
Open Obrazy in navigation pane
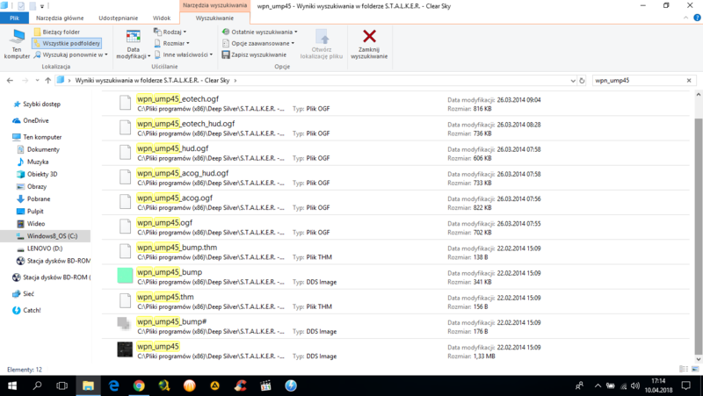tap(32, 186)
